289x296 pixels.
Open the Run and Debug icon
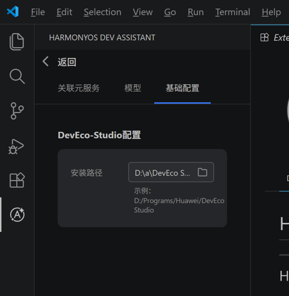click(x=16, y=147)
